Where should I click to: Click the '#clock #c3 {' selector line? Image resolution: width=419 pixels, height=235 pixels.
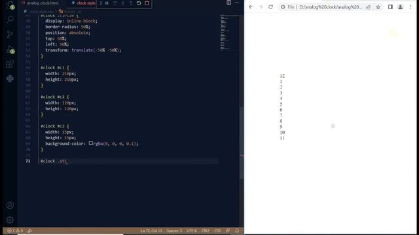tap(55, 126)
